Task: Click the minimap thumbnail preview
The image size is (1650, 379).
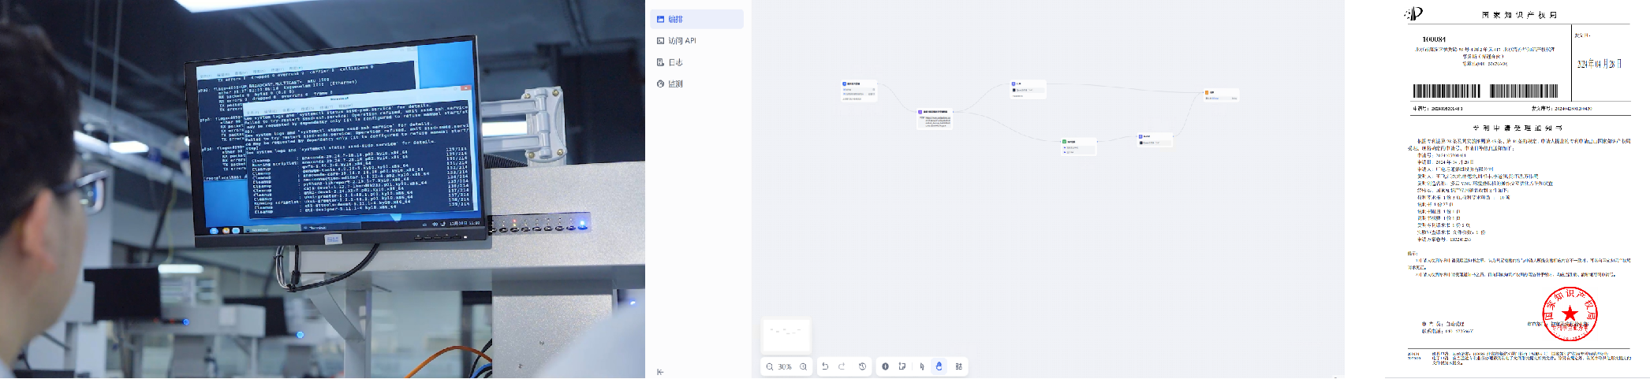Action: coord(786,335)
